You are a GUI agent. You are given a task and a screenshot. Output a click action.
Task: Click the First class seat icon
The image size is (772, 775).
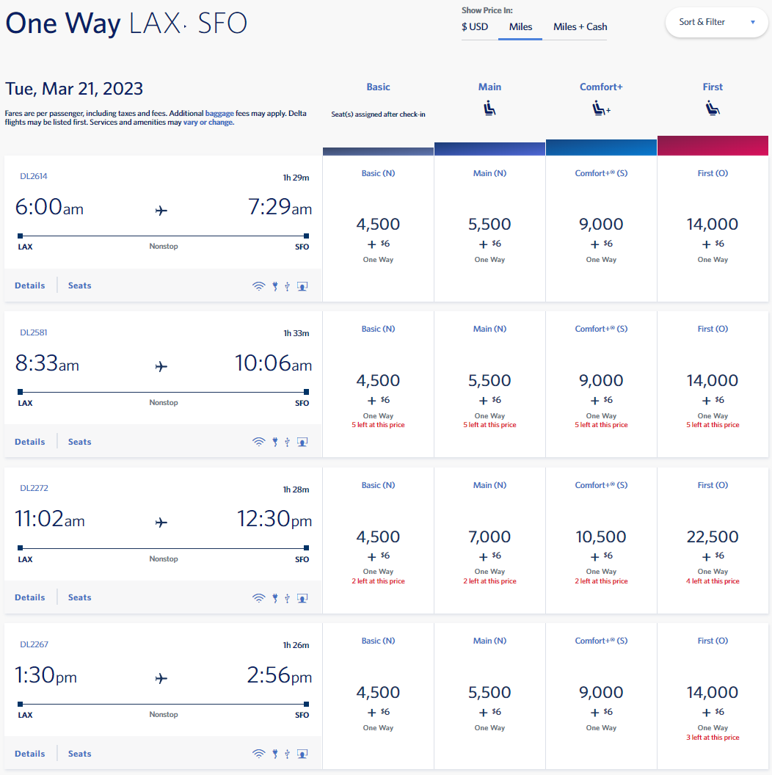pyautogui.click(x=713, y=108)
